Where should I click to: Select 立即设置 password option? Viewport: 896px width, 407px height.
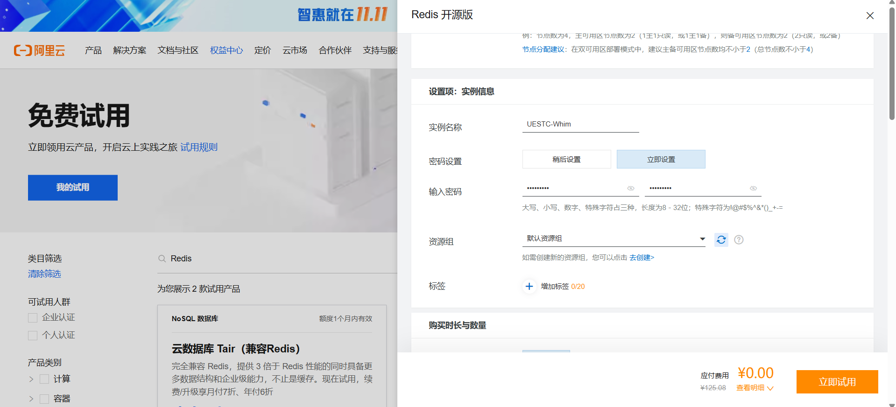click(x=661, y=159)
